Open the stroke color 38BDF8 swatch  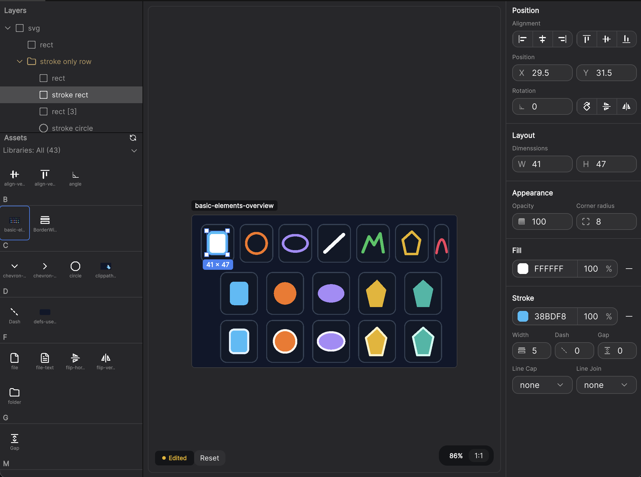pyautogui.click(x=522, y=316)
